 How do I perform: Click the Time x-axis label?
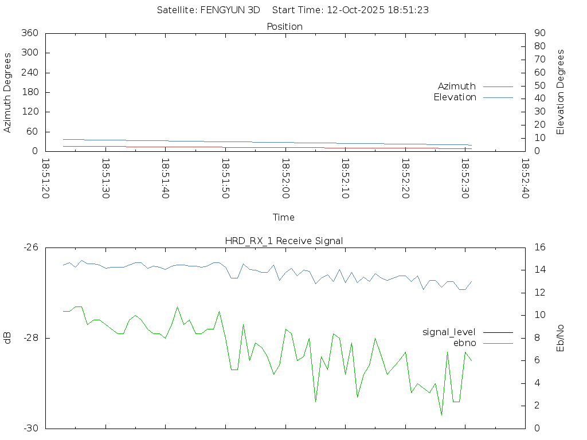[x=284, y=217]
